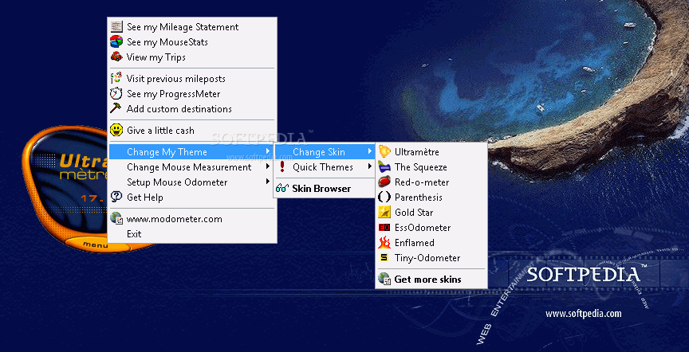This screenshot has width=689, height=352.
Task: Click the ProgressMeter stopwatch icon
Action: click(116, 93)
